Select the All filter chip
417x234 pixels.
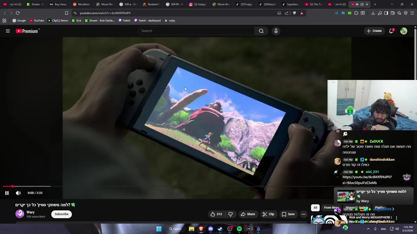click(x=315, y=208)
